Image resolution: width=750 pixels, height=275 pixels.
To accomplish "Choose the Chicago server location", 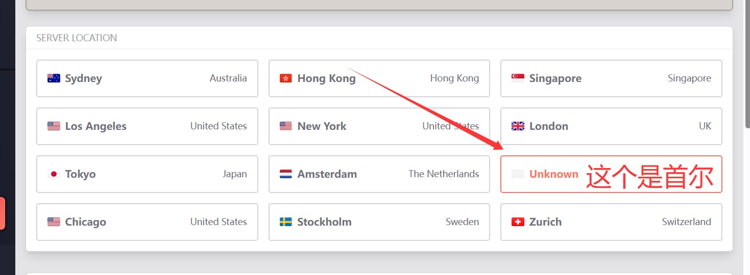I will (x=147, y=222).
